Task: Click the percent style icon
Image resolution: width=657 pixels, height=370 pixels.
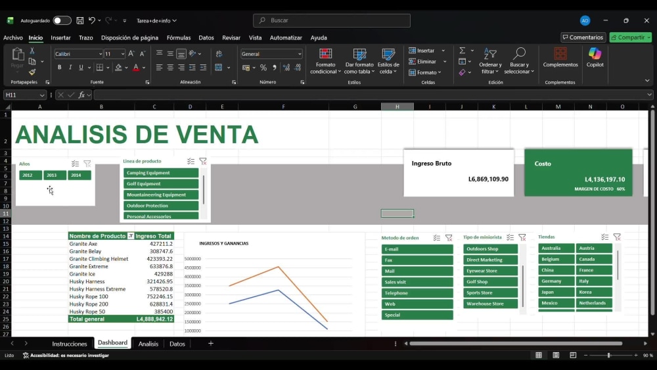Action: click(x=263, y=67)
